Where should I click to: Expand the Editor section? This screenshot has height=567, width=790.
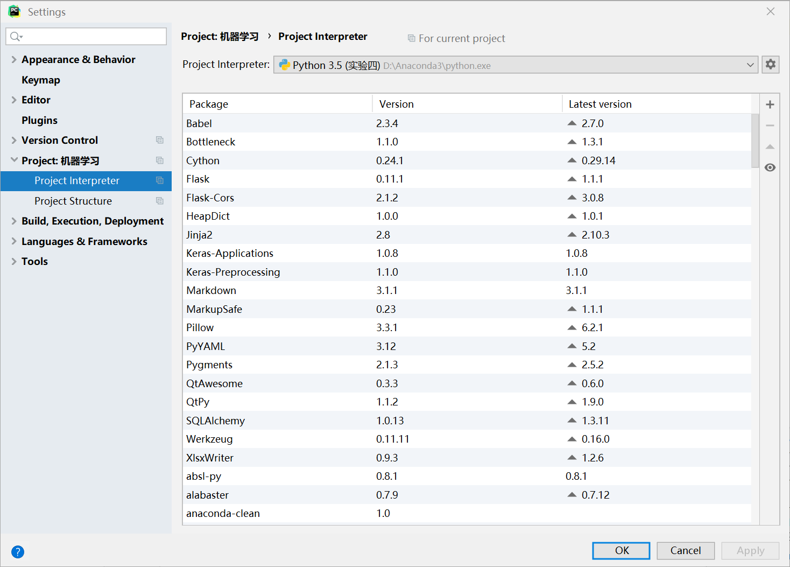14,100
